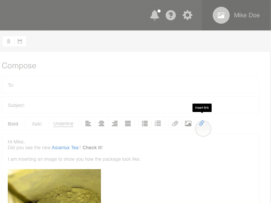Open the Mike Doe user name

[247, 15]
